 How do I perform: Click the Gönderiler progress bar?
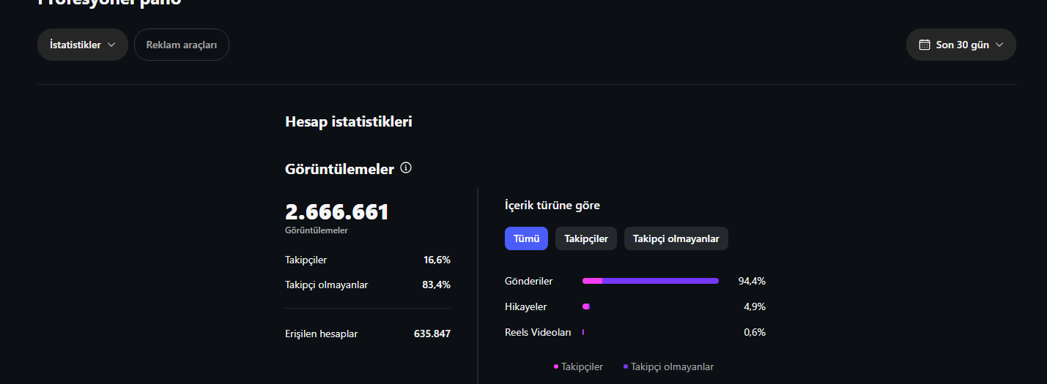click(651, 281)
